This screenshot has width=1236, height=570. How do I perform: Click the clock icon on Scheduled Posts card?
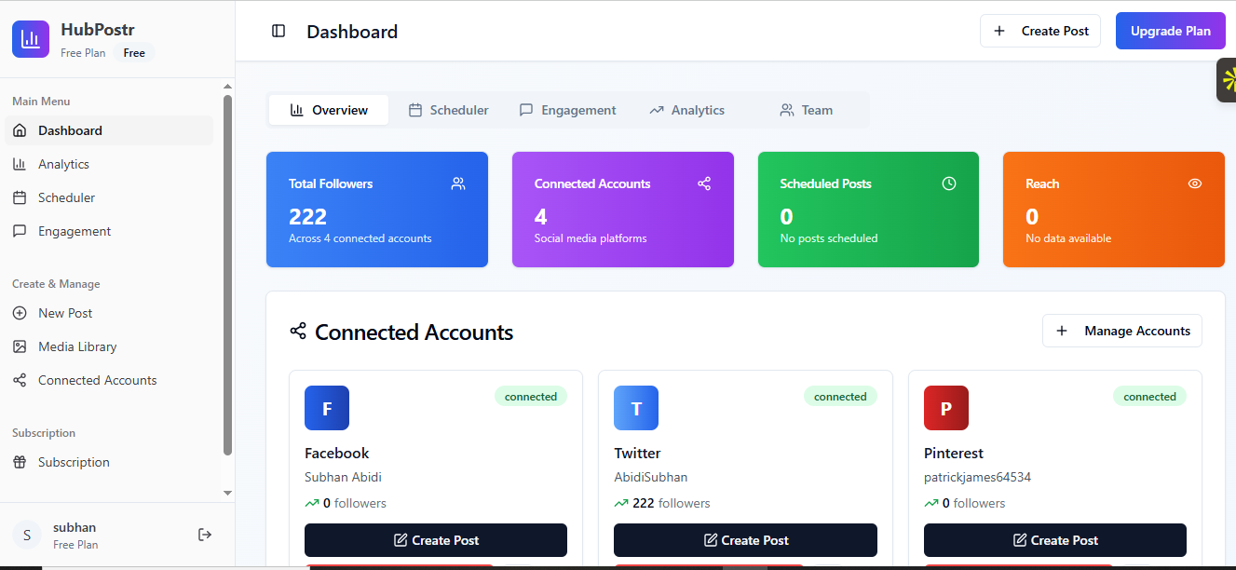pyautogui.click(x=949, y=183)
